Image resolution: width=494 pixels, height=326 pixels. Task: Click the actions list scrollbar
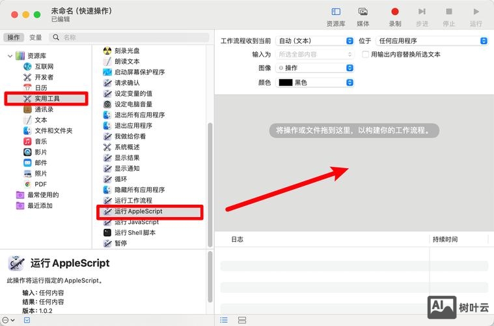(210, 185)
